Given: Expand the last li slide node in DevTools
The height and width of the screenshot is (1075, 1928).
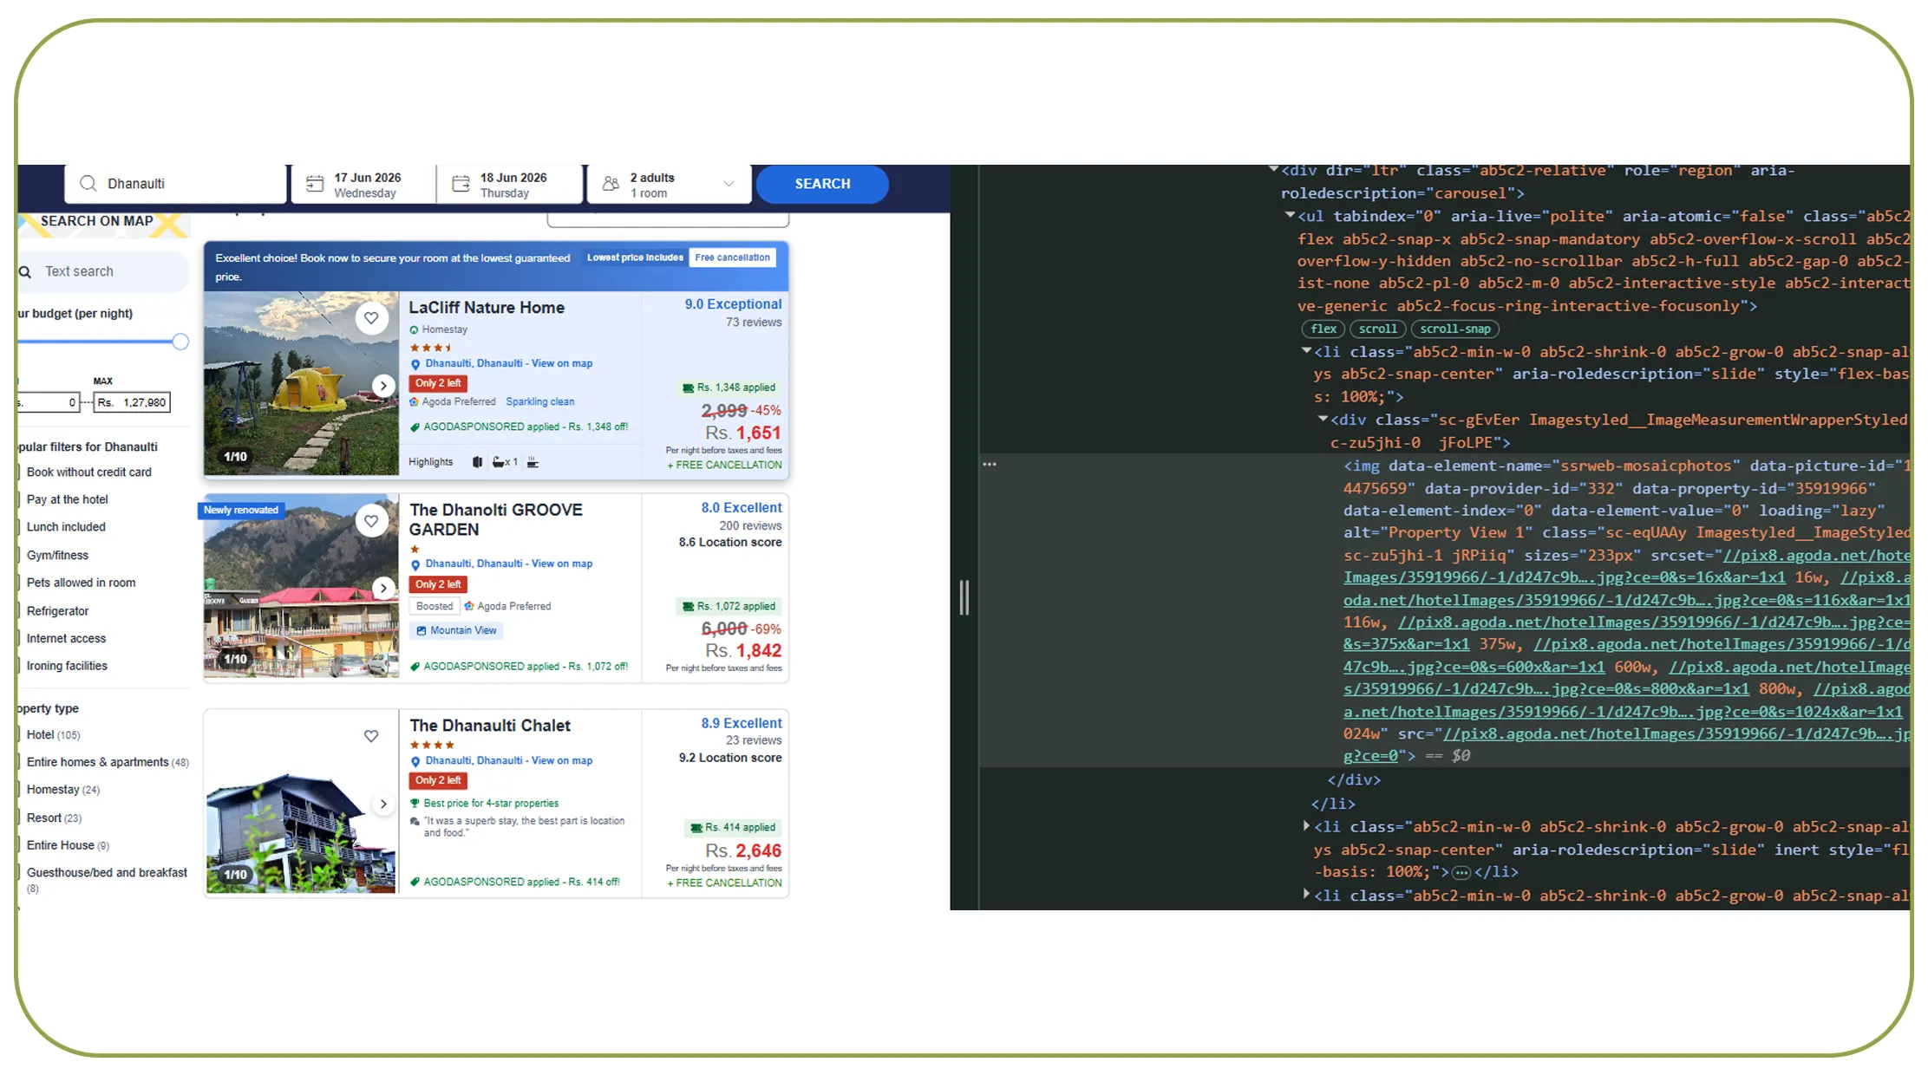Looking at the screenshot, I should click(1306, 895).
